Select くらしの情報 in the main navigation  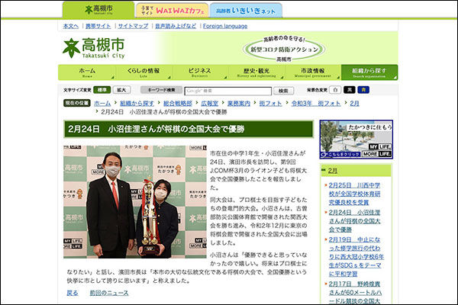point(144,72)
